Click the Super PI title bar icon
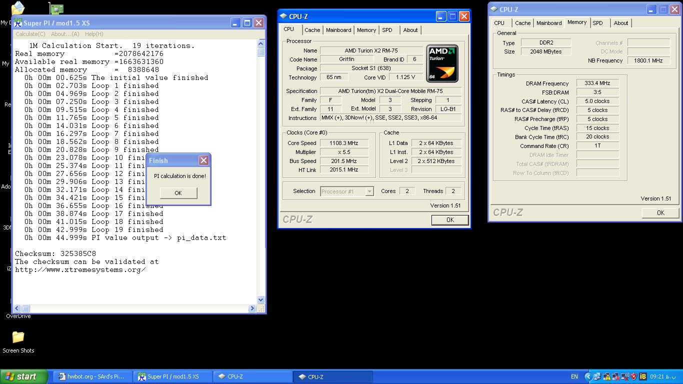 pos(18,23)
